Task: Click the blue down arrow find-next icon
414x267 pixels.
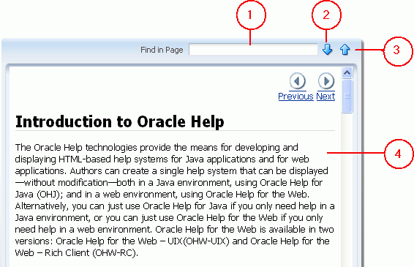Action: click(327, 50)
